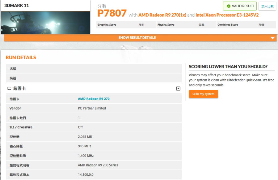Click the SLI / CrossFire Off value
The height and width of the screenshot is (180, 278).
pyautogui.click(x=80, y=127)
